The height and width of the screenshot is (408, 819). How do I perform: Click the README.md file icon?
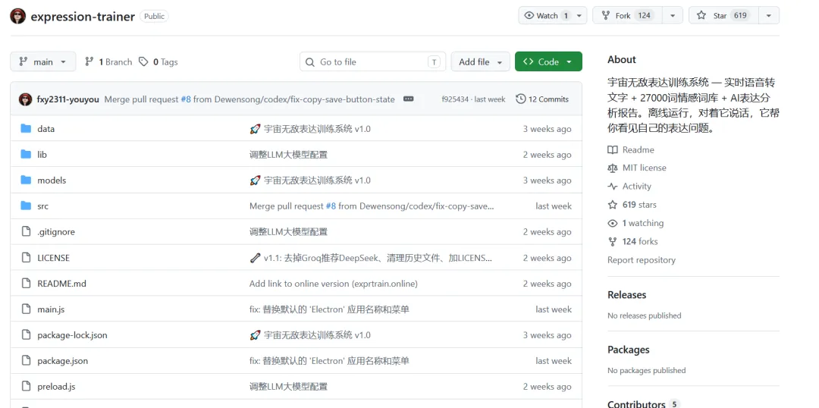pyautogui.click(x=26, y=283)
